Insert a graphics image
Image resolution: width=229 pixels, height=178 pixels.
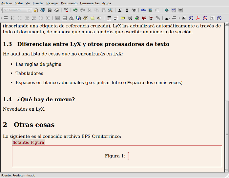[x=150, y=10]
